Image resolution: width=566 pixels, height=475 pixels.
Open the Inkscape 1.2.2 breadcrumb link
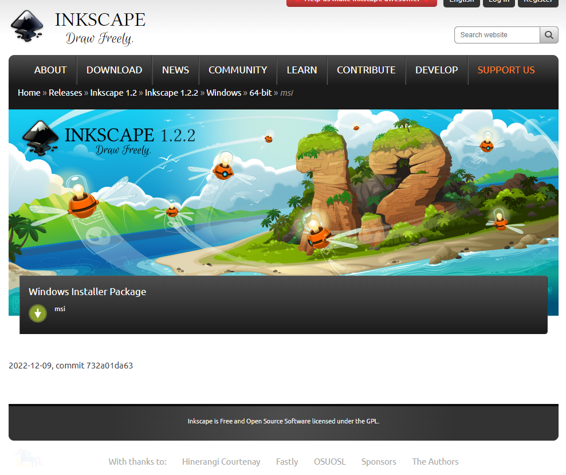(x=171, y=93)
